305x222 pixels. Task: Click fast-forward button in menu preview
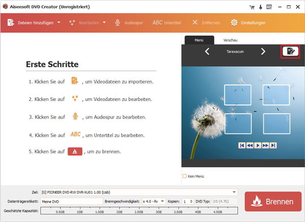265,146
